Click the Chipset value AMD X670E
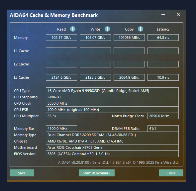 (112, 141)
